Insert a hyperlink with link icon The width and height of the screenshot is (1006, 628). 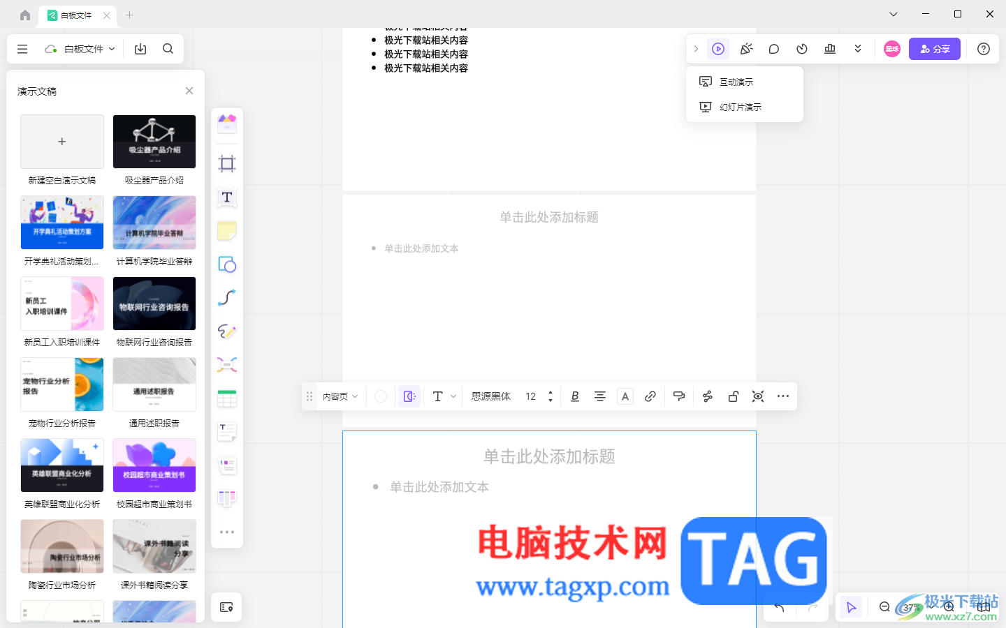(650, 396)
